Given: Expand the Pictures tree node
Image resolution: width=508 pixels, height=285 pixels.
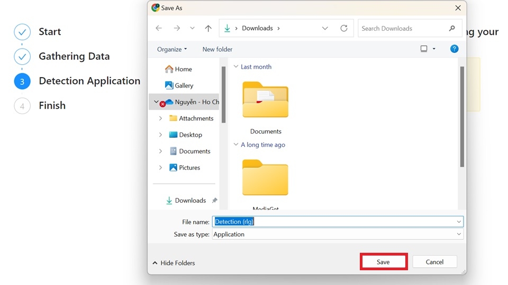Looking at the screenshot, I should point(160,167).
